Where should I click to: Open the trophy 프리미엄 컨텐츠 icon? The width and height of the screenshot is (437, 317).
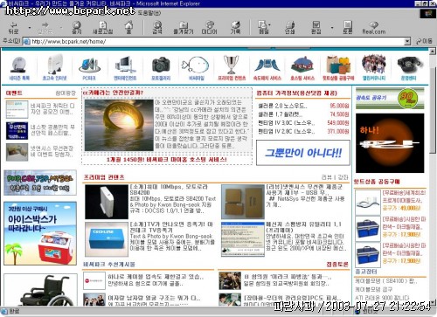tap(232, 67)
